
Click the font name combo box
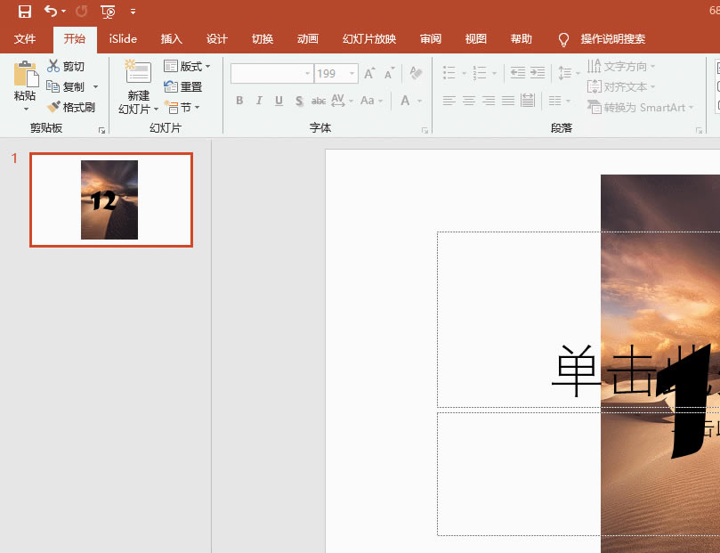point(271,74)
